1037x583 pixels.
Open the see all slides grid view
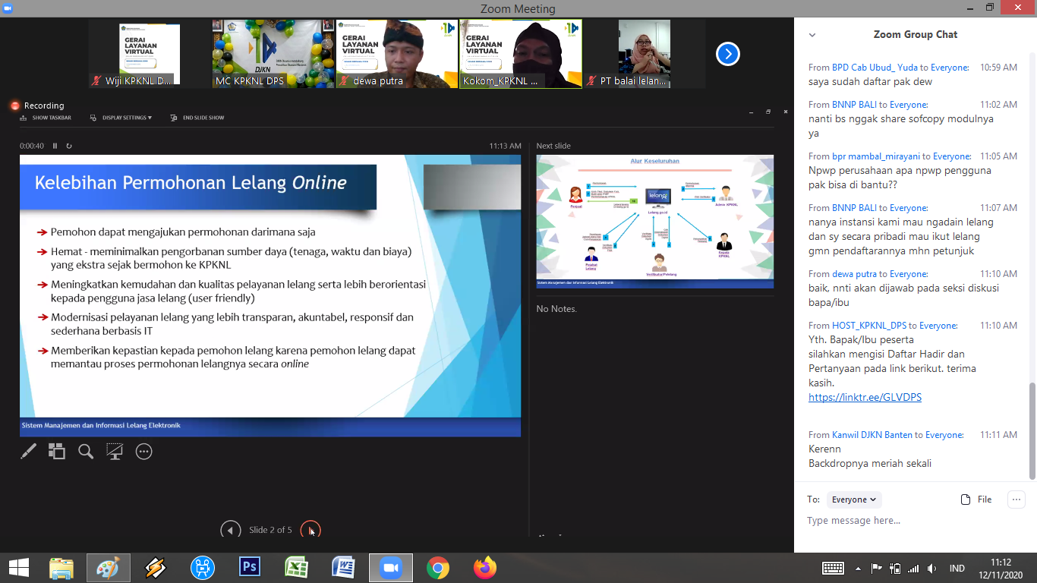(57, 452)
